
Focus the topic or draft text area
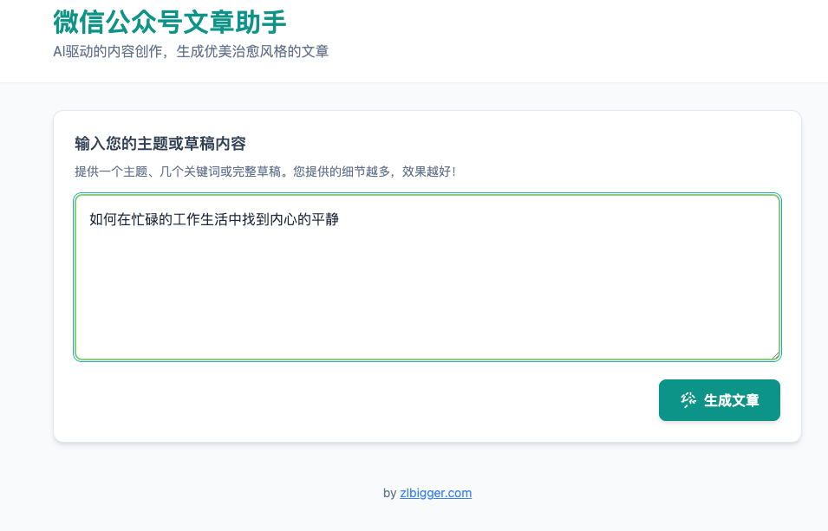(427, 286)
